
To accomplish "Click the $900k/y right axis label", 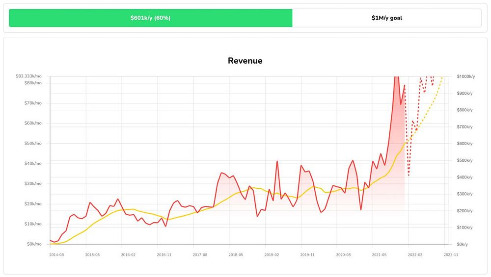I will pos(464,93).
